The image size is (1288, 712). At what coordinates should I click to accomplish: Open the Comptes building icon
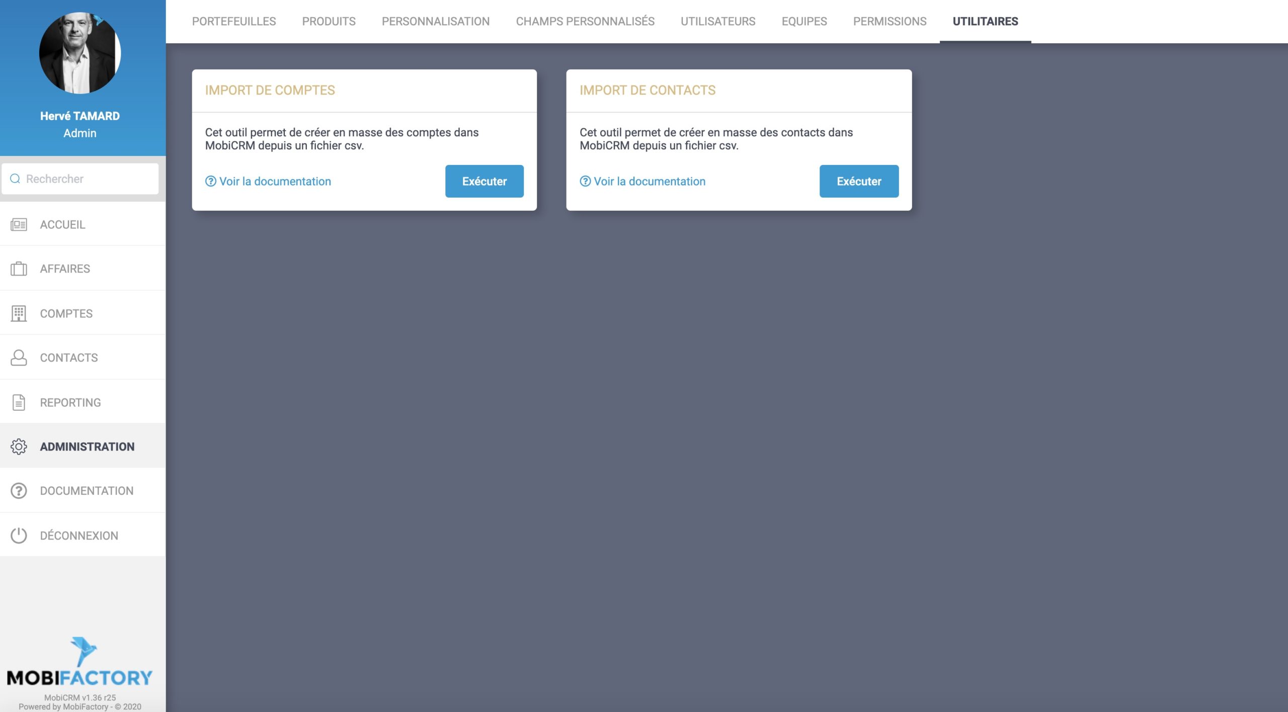pos(19,313)
